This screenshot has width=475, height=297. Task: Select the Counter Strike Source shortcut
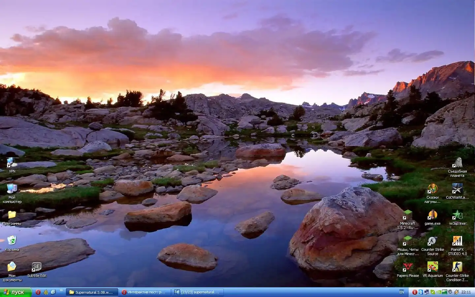(432, 241)
